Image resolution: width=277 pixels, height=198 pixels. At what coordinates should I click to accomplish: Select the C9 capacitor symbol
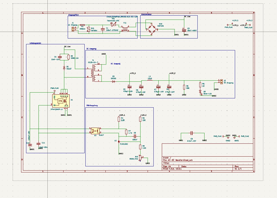click(135, 136)
